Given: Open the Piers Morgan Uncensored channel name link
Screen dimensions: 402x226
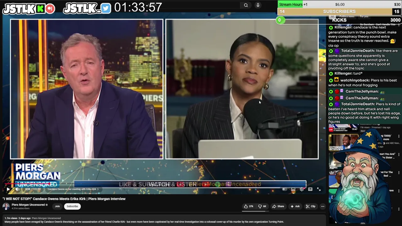Looking at the screenshot, I should click(28, 205).
